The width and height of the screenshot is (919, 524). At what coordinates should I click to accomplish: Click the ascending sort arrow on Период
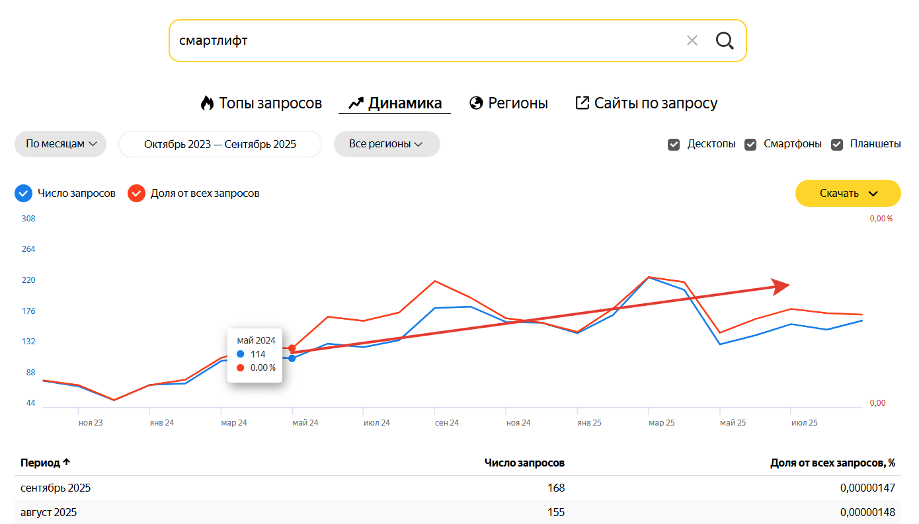coord(67,463)
